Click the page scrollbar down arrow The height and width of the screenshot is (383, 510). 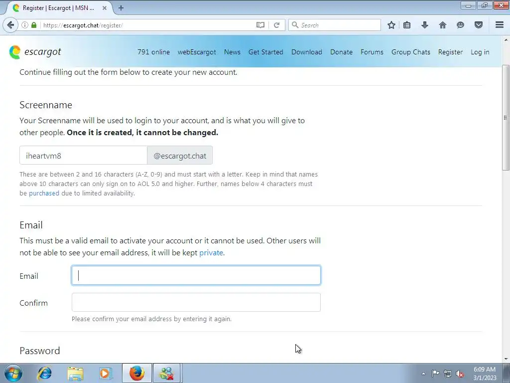tap(506, 359)
